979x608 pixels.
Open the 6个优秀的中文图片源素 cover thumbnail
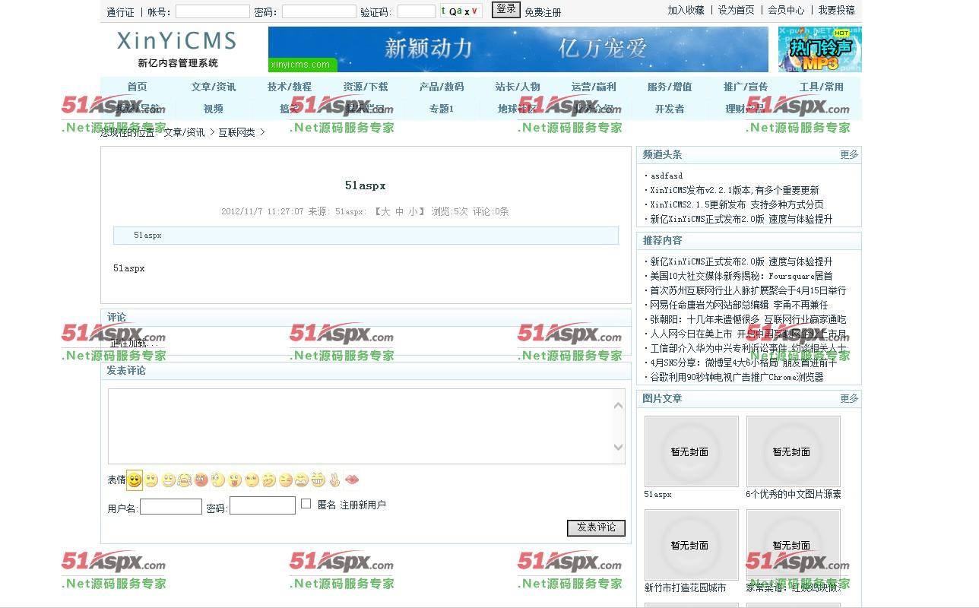pyautogui.click(x=794, y=451)
